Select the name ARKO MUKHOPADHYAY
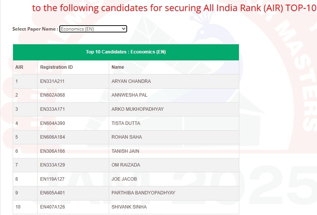The image size is (317, 215). (x=137, y=109)
